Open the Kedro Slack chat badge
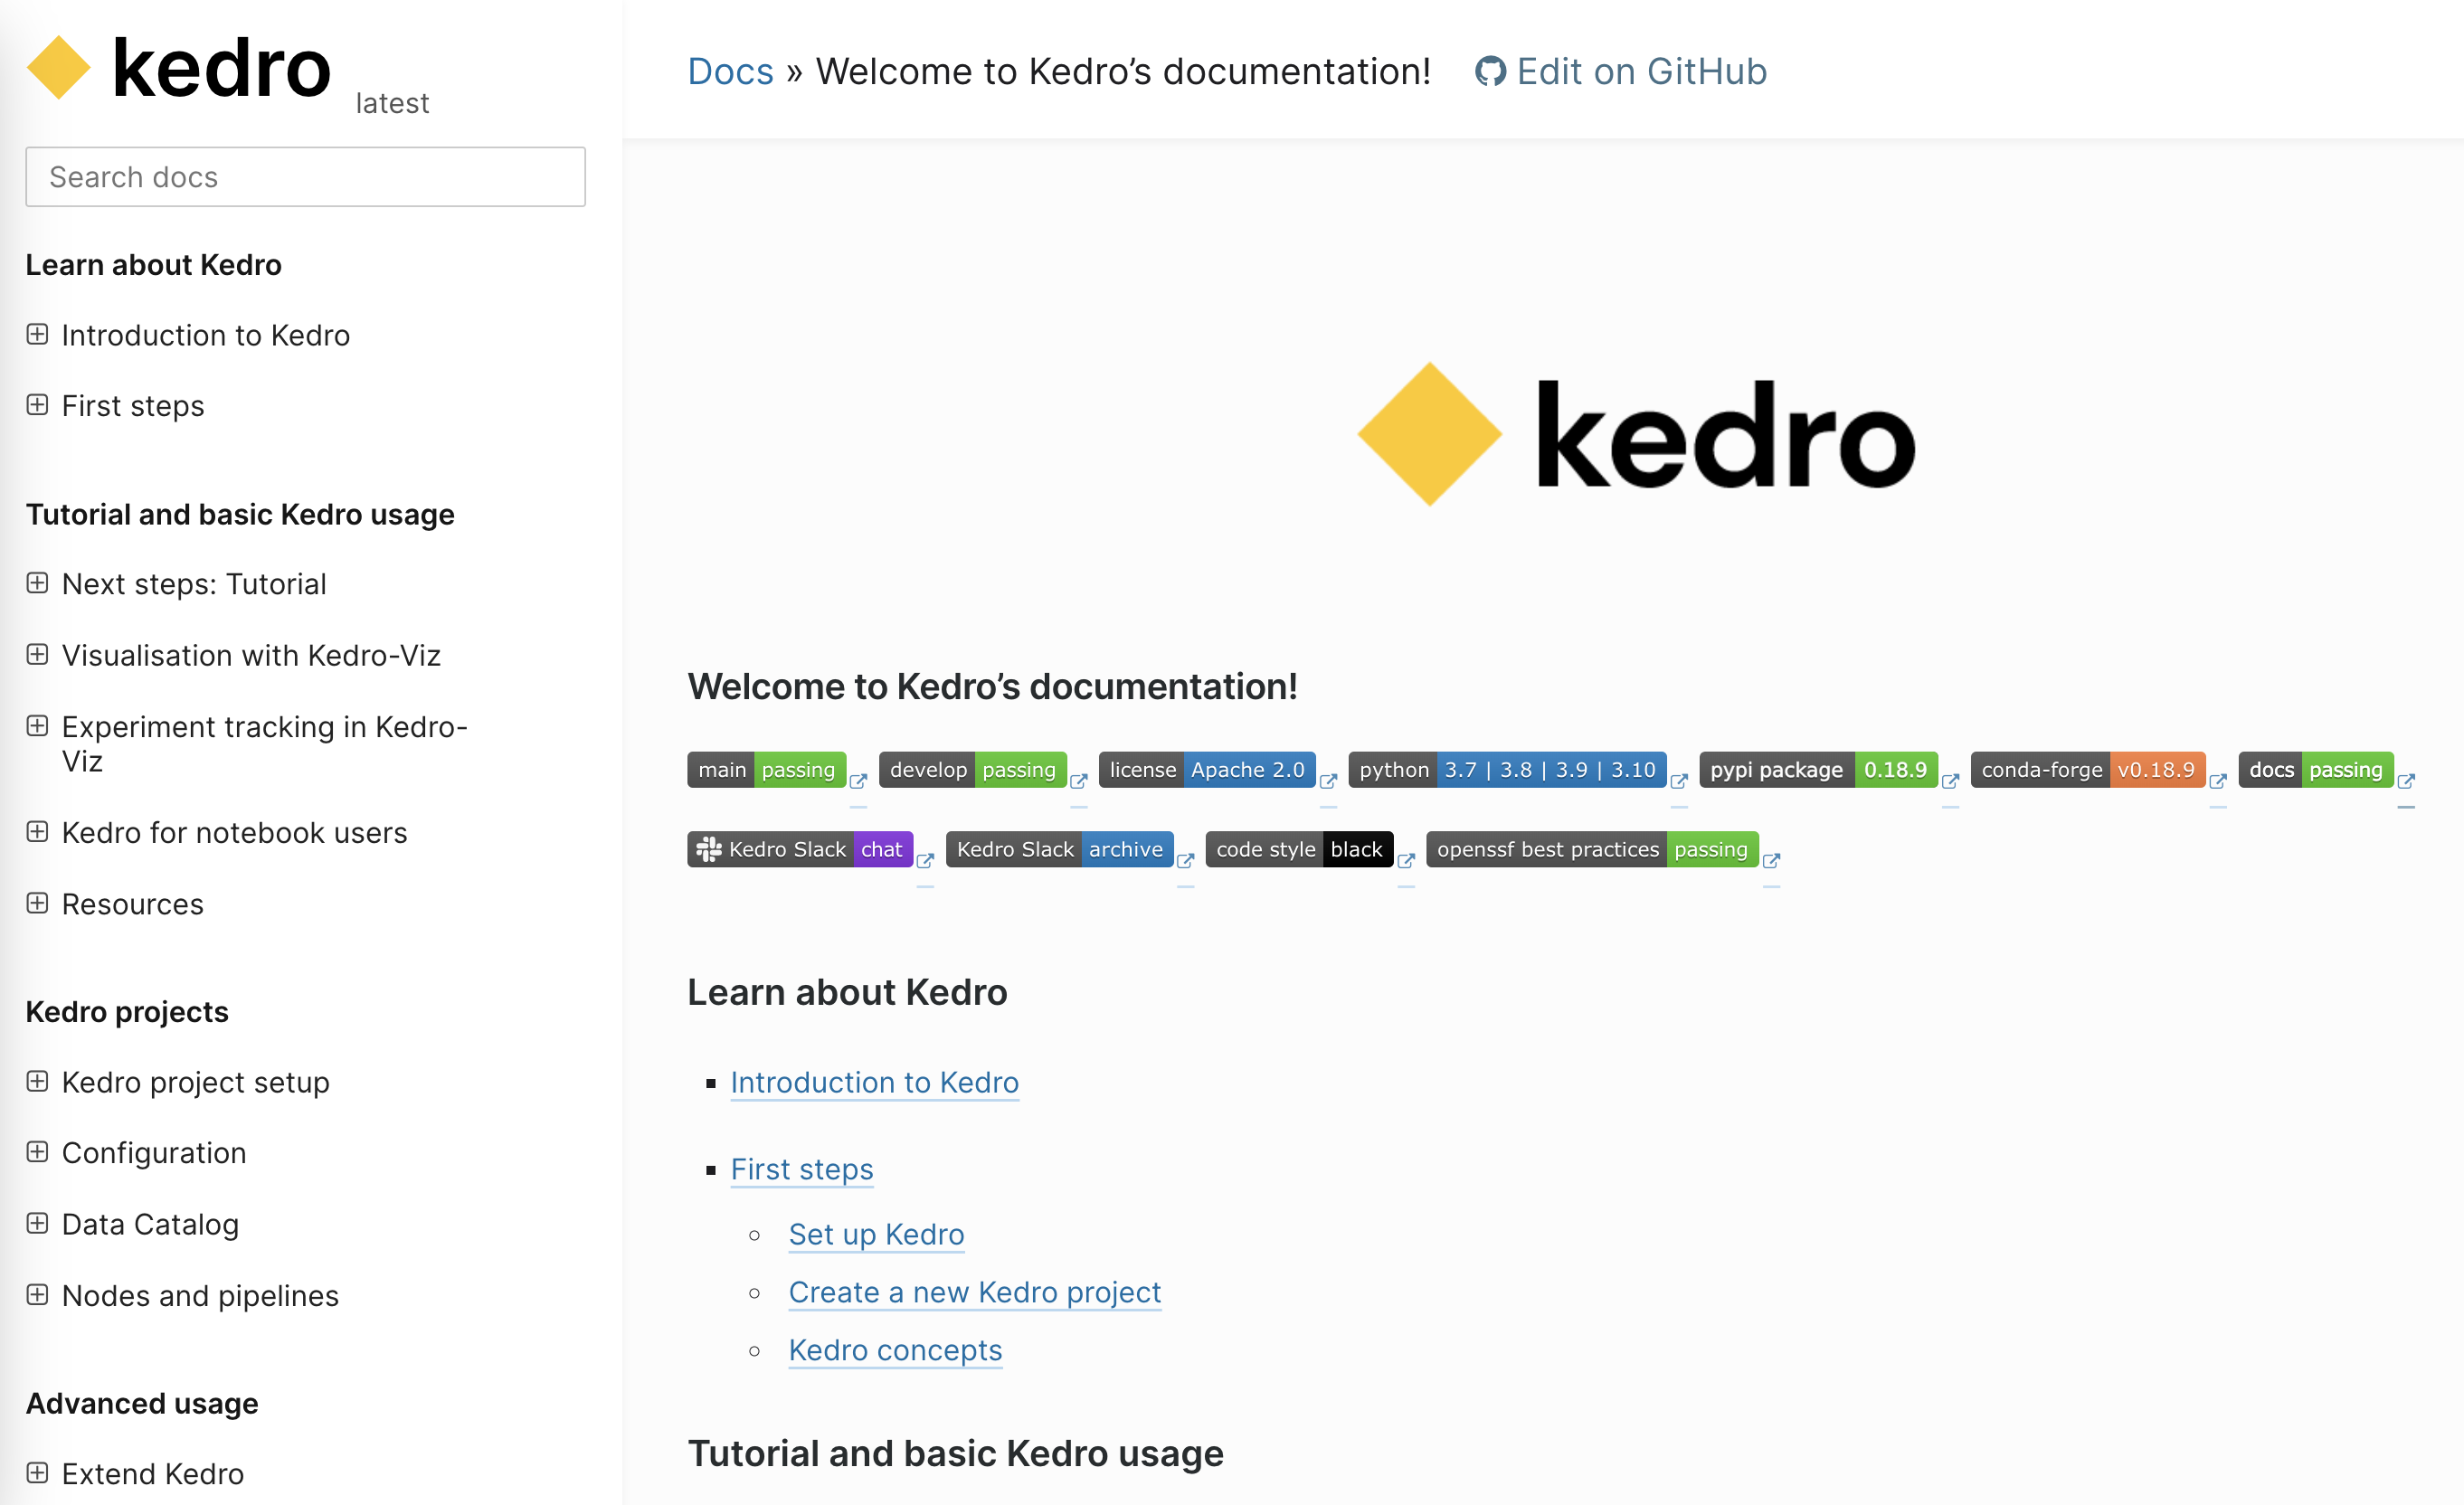2464x1505 pixels. click(x=798, y=849)
